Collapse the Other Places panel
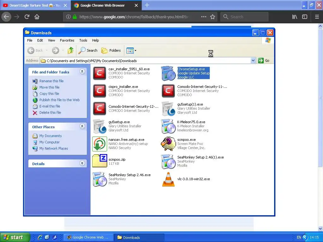Viewport: 323px width, 242px height. point(82,126)
